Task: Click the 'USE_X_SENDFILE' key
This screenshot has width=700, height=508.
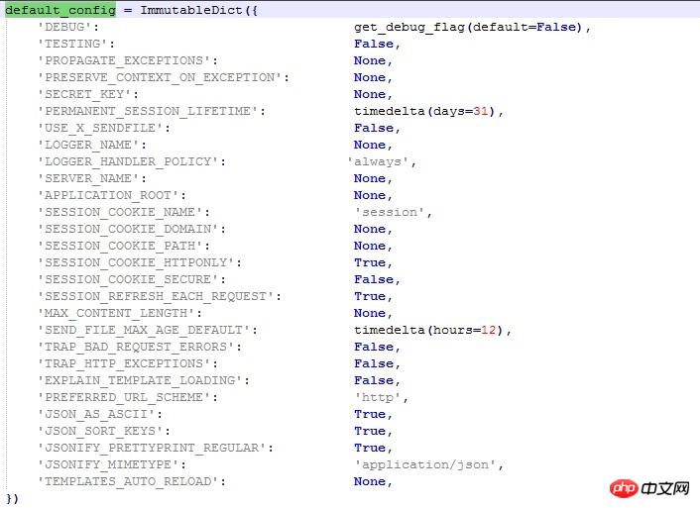Action: click(x=100, y=129)
